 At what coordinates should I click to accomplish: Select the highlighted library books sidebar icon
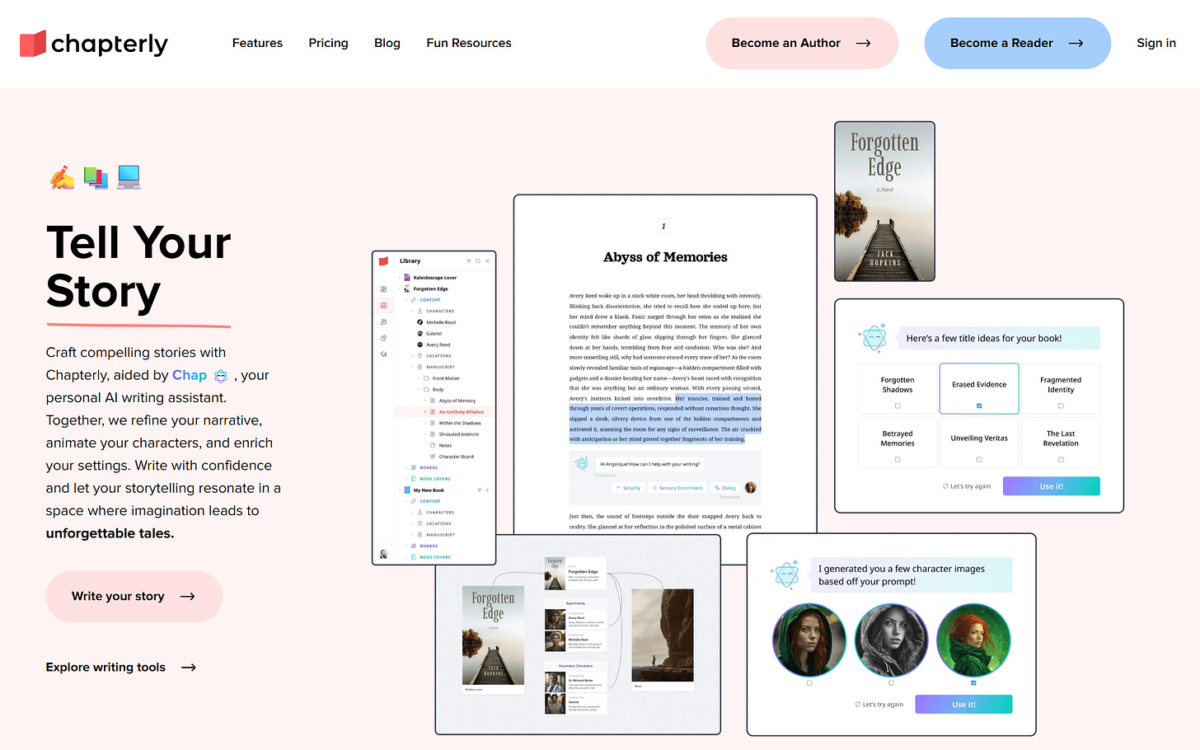click(383, 306)
